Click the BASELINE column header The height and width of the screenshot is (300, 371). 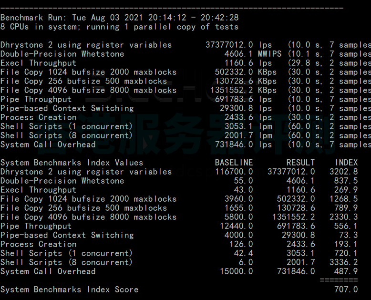(x=234, y=163)
